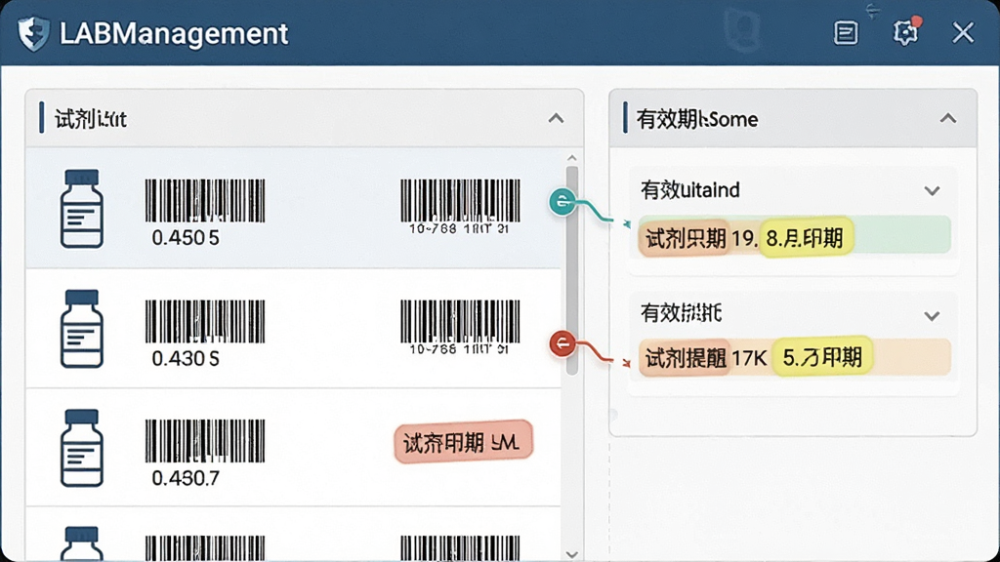The image size is (1000, 562).
Task: Expand the 有效uitaind section dropdown
Action: pos(932,190)
